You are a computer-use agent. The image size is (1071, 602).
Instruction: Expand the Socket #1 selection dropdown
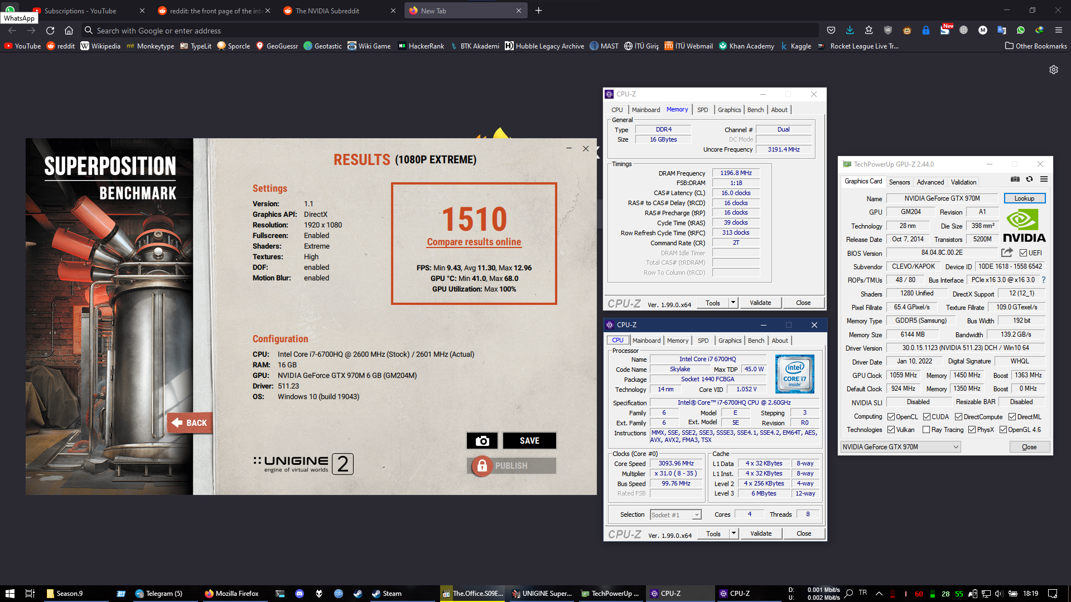coord(696,515)
